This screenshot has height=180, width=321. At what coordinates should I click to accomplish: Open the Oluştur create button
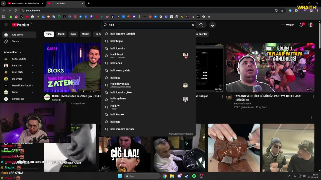tap(287, 25)
